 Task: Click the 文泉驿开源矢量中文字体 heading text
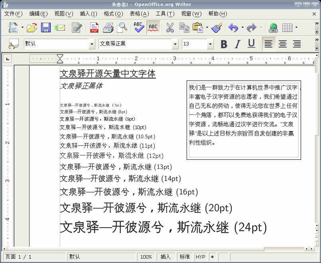[x=108, y=74]
